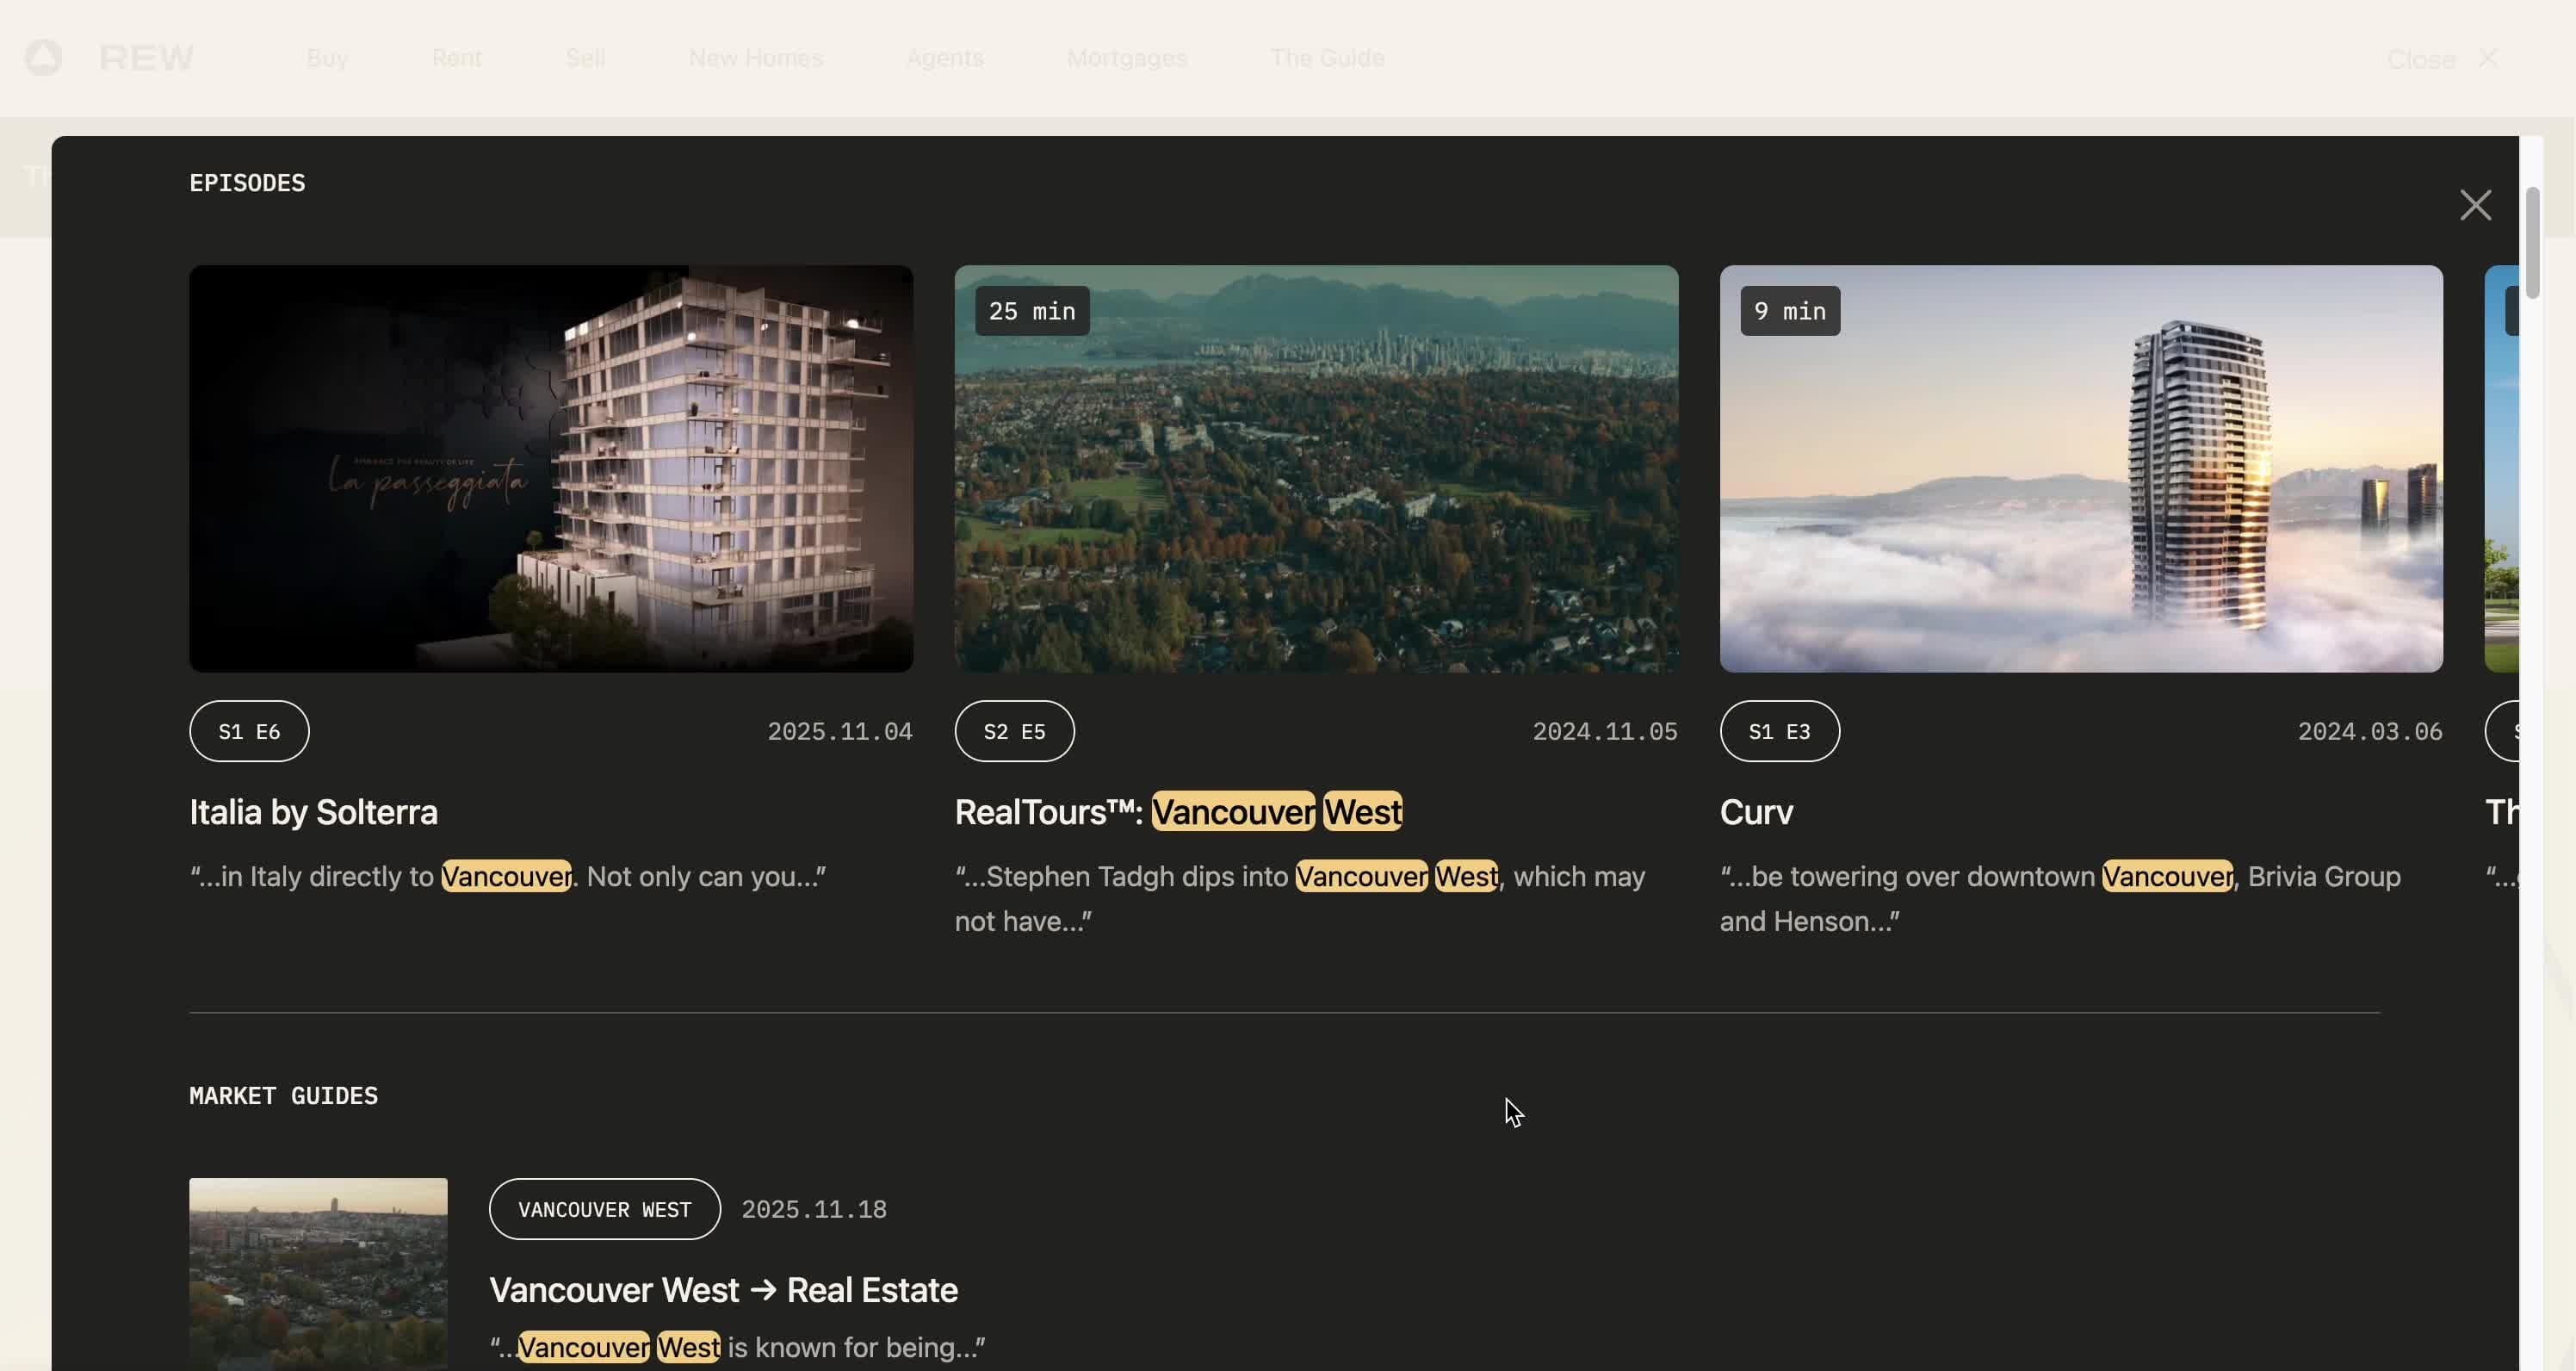The image size is (2576, 1371).
Task: Click the excerpt "Vancouver West is known for being"
Action: [x=737, y=1348]
